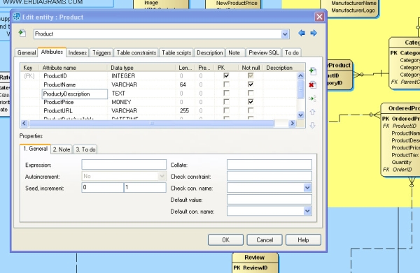
Task: Add a new attribute with green plus icon
Action: pos(312,71)
